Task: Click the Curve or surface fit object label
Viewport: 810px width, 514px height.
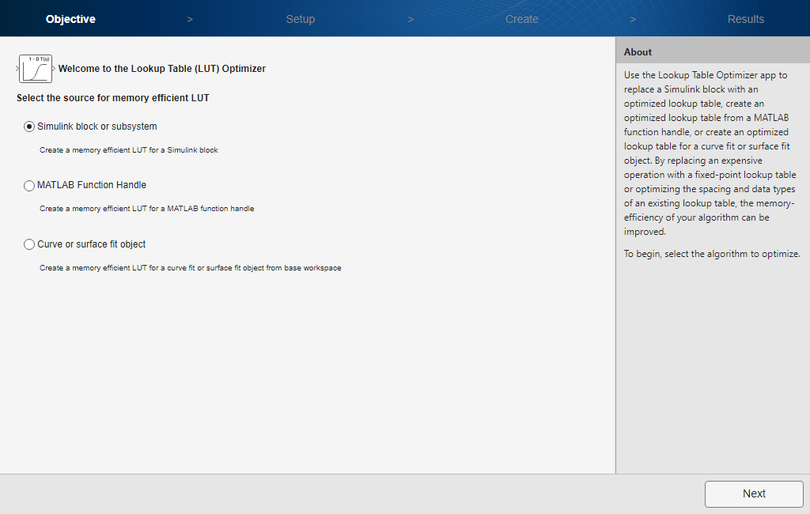Action: [x=92, y=244]
